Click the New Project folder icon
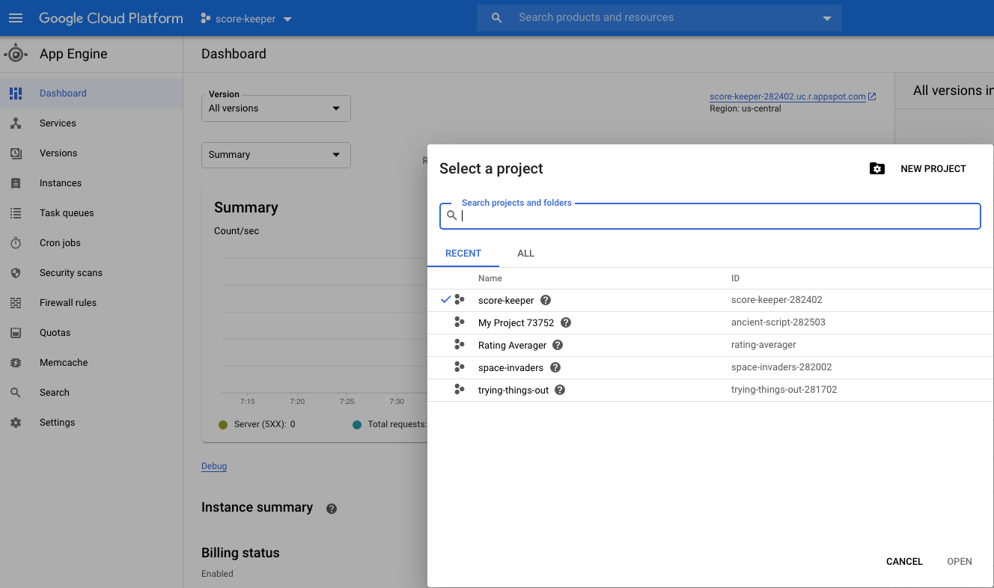The image size is (994, 588). point(877,169)
